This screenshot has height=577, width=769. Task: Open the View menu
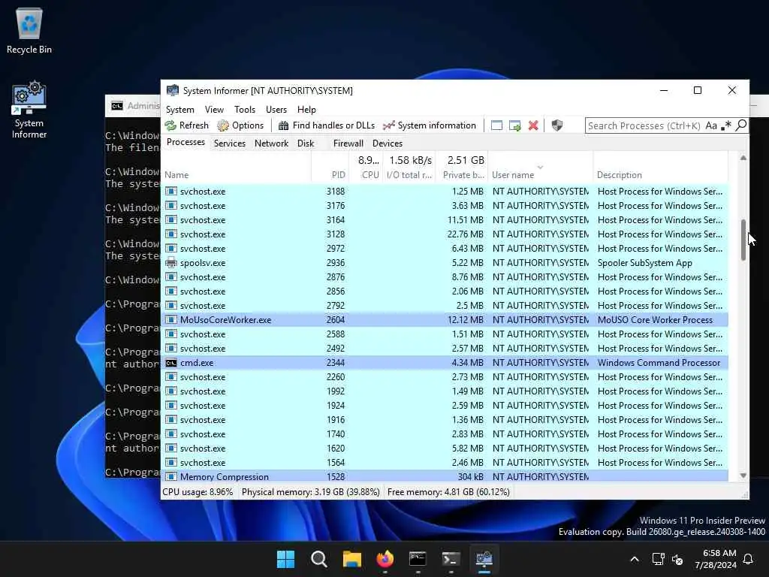point(214,110)
